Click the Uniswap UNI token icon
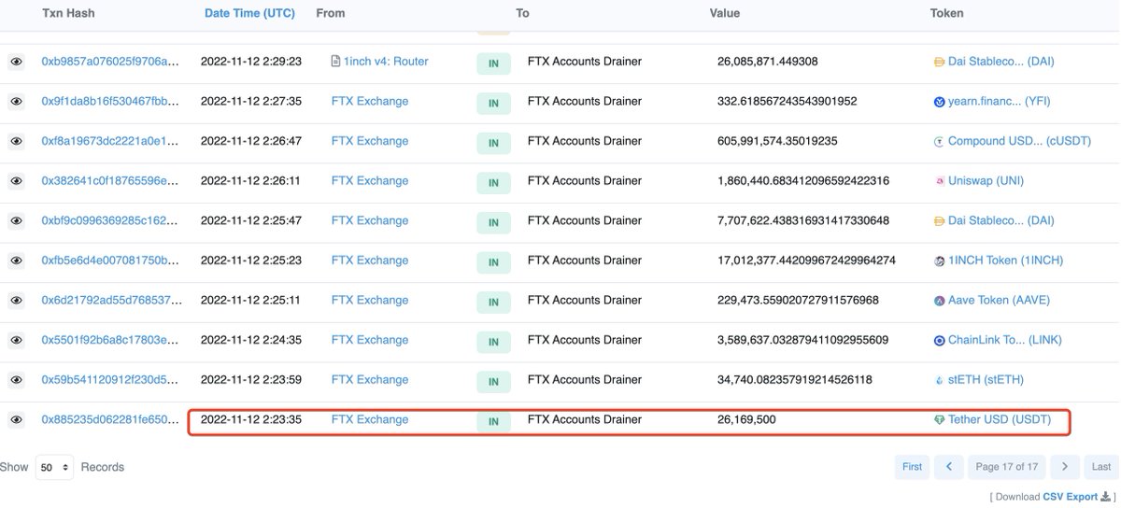 [940, 181]
